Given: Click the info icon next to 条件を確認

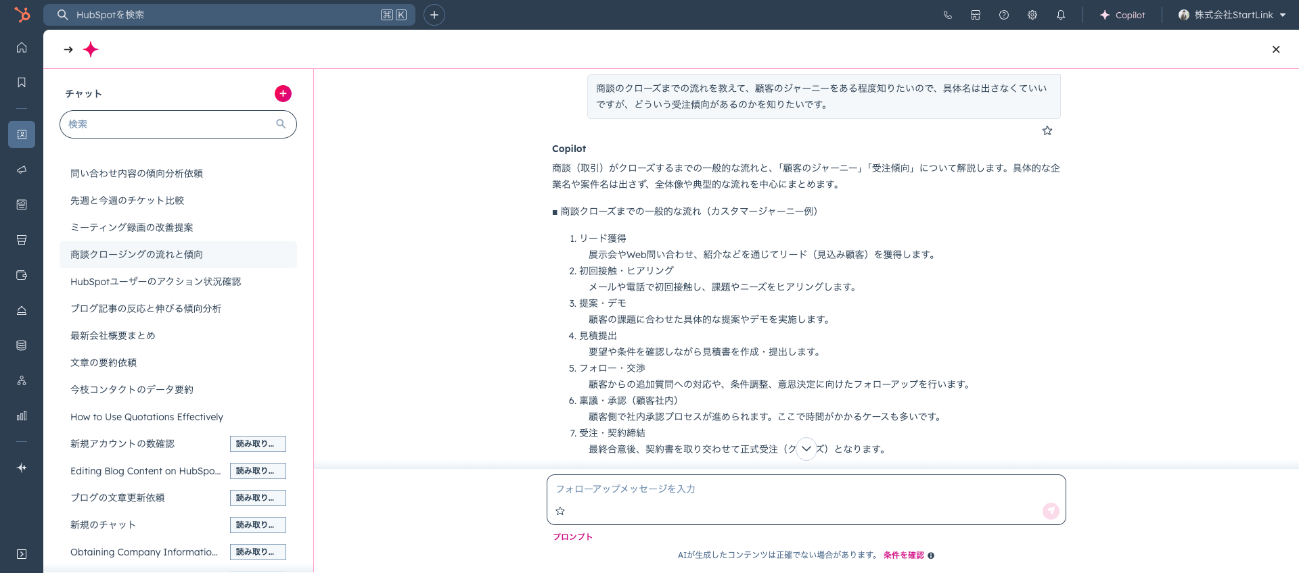Looking at the screenshot, I should pyautogui.click(x=932, y=555).
